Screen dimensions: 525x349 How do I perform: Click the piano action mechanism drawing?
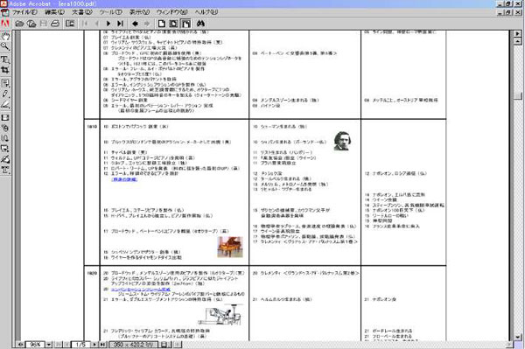coord(220,315)
